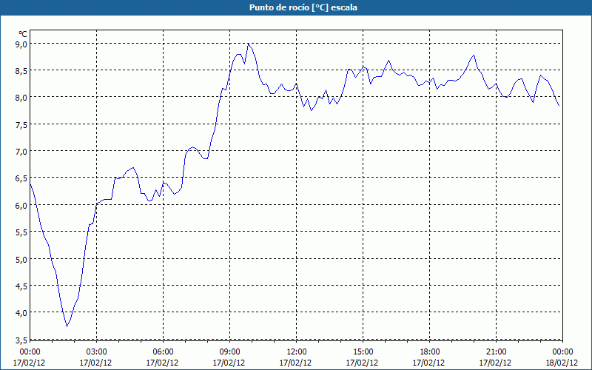Click the 3,5 y-axis label
The image size is (592, 370).
point(22,340)
